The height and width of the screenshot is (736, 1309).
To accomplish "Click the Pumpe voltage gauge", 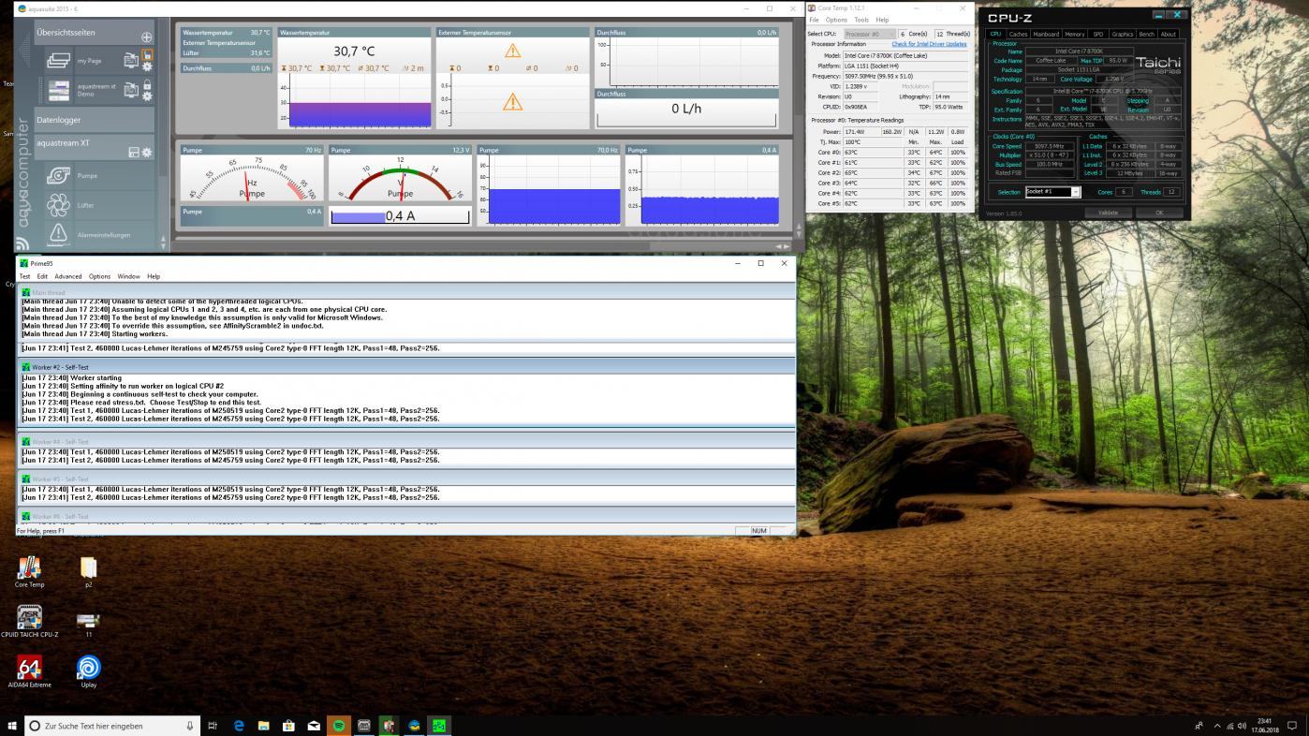I will point(400,178).
